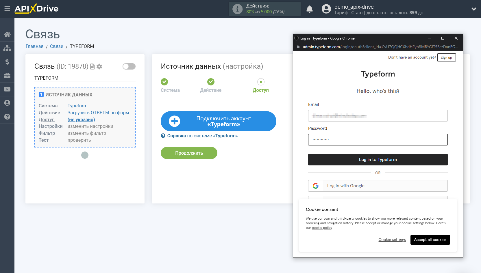Click the ИСТОЧНИК ДАННЫХ block header
The image size is (481, 273).
(x=69, y=95)
